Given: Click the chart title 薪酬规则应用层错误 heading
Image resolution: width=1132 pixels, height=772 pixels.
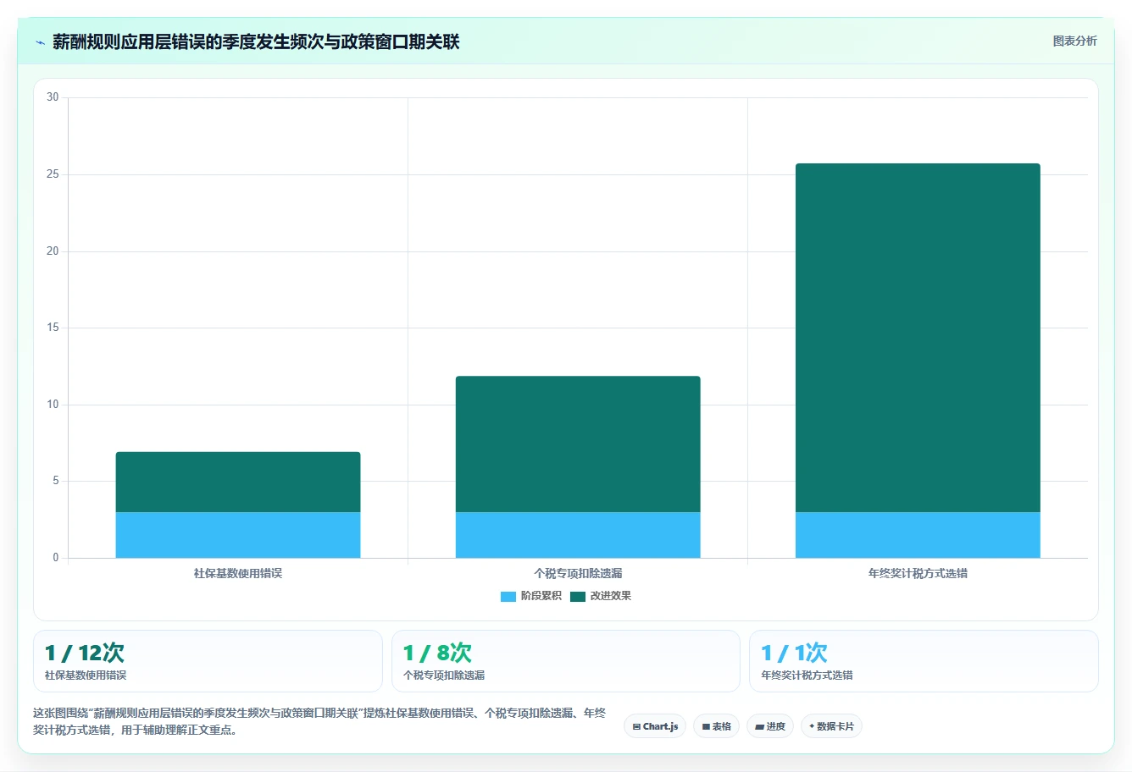Looking at the screenshot, I should click(256, 41).
